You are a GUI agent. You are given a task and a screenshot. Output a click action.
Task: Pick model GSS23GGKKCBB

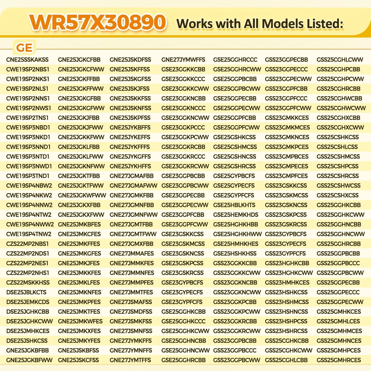235,263
